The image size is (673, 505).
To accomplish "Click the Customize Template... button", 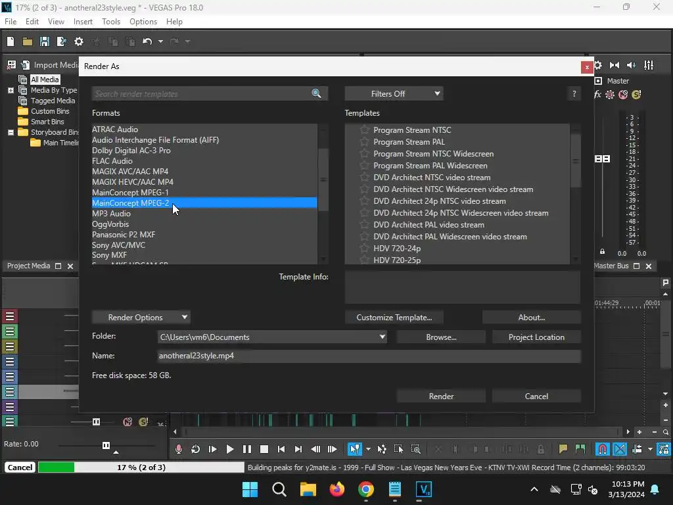I will [x=394, y=318].
